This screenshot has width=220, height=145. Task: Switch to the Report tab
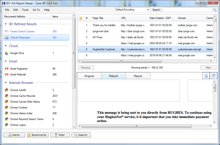tap(138, 76)
